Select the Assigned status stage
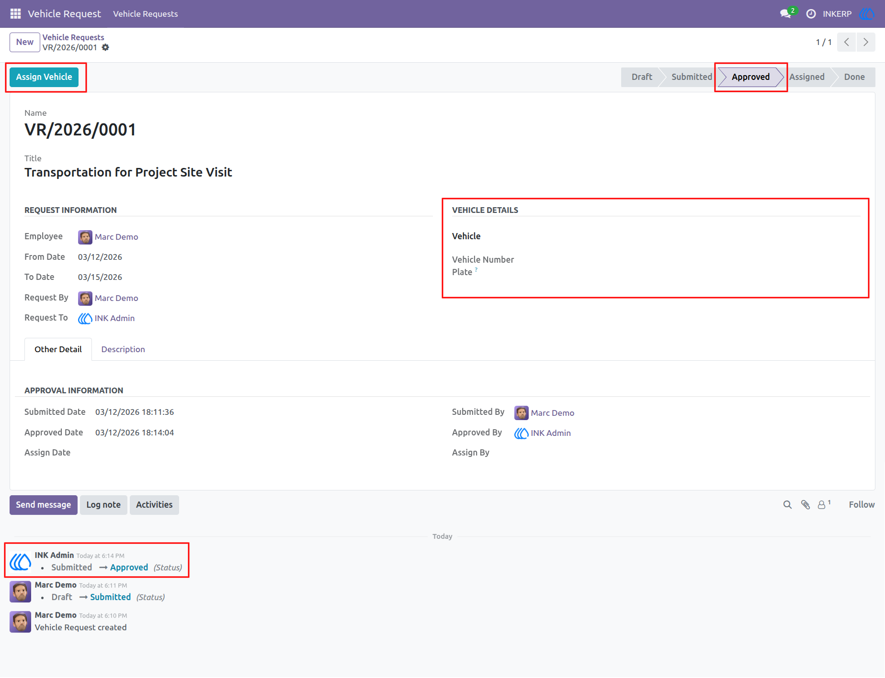Screen dimensions: 885x678 (x=807, y=77)
